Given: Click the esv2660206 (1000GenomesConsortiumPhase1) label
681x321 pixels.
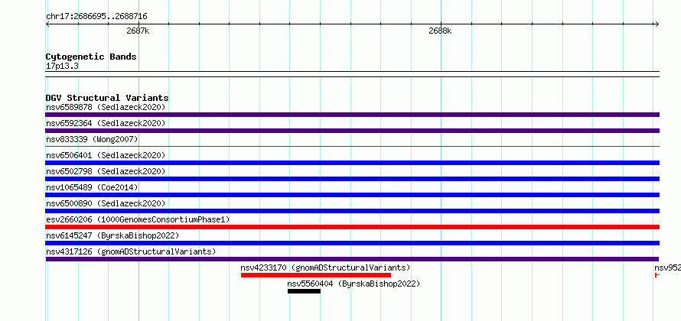Looking at the screenshot, I should coord(138,219).
